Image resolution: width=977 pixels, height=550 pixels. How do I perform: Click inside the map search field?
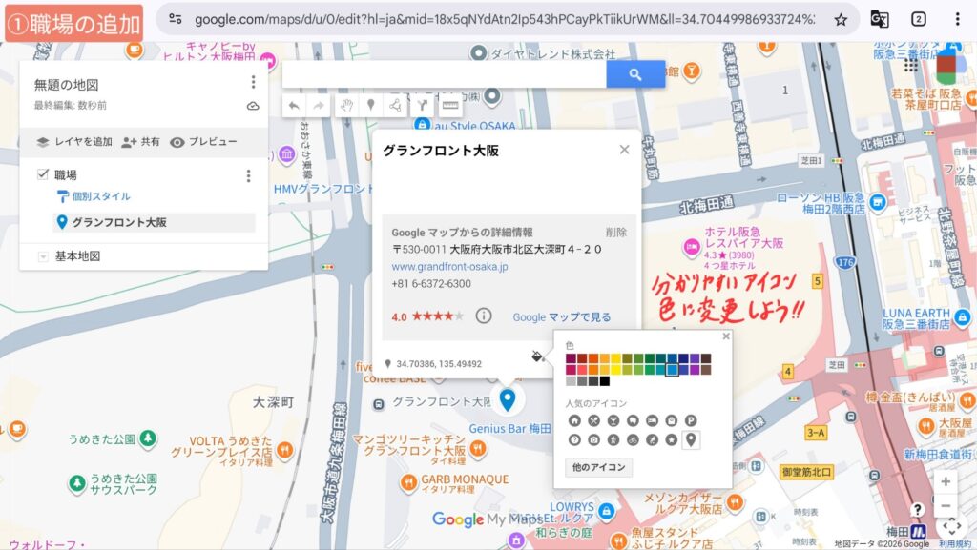click(x=444, y=74)
